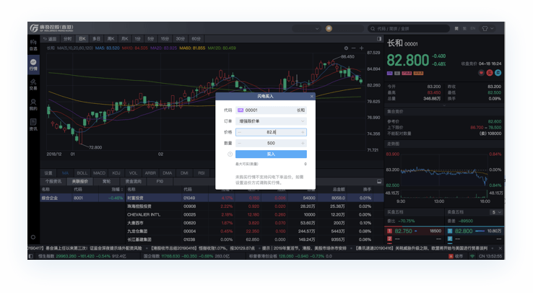Open the skin theme shirt icon
533x293 pixels.
[x=485, y=29]
